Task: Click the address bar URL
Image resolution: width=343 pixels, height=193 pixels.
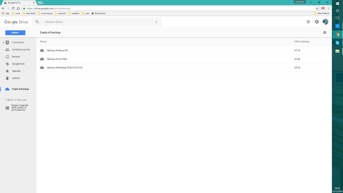Action: point(48,9)
